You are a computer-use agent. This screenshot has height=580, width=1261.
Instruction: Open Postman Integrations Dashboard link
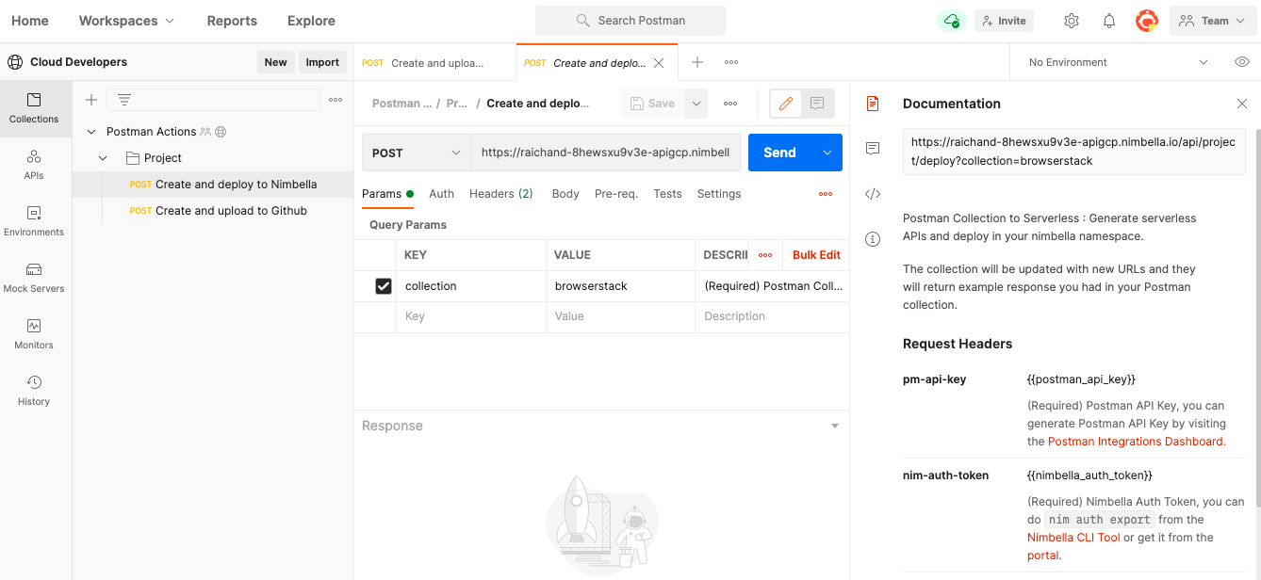(x=1136, y=442)
